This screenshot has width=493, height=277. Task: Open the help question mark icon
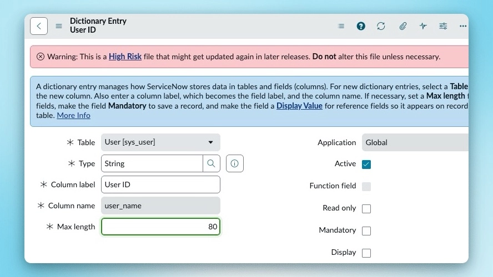point(361,26)
